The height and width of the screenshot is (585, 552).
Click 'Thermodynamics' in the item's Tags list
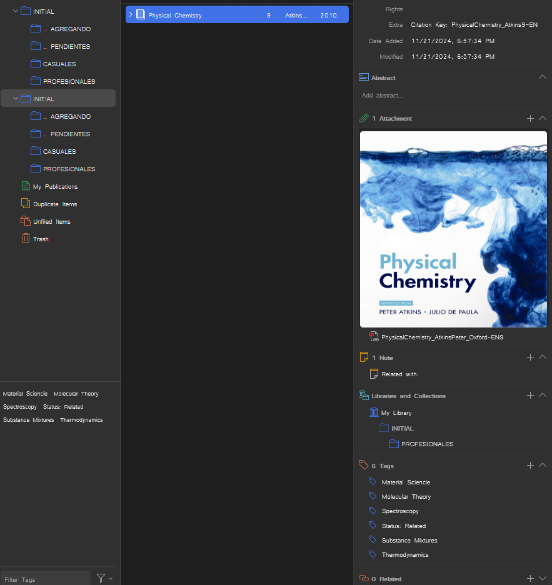click(x=405, y=555)
